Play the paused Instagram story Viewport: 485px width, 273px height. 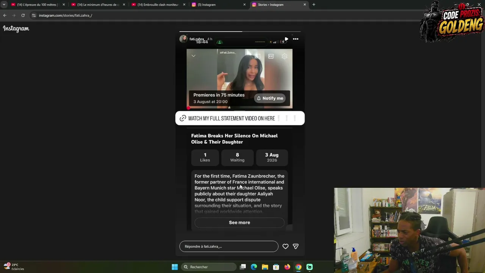pos(286,39)
